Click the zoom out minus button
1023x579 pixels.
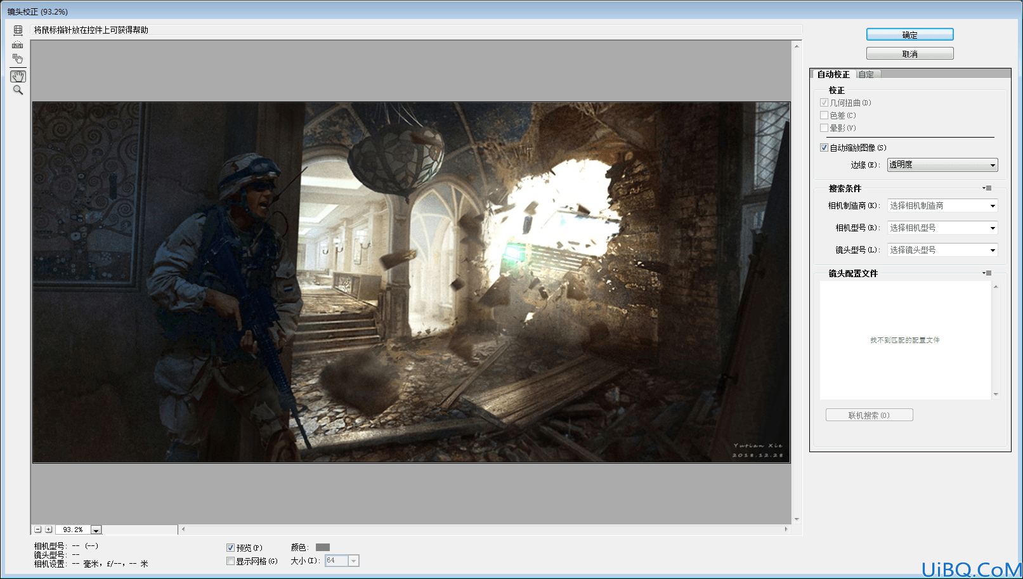click(38, 530)
